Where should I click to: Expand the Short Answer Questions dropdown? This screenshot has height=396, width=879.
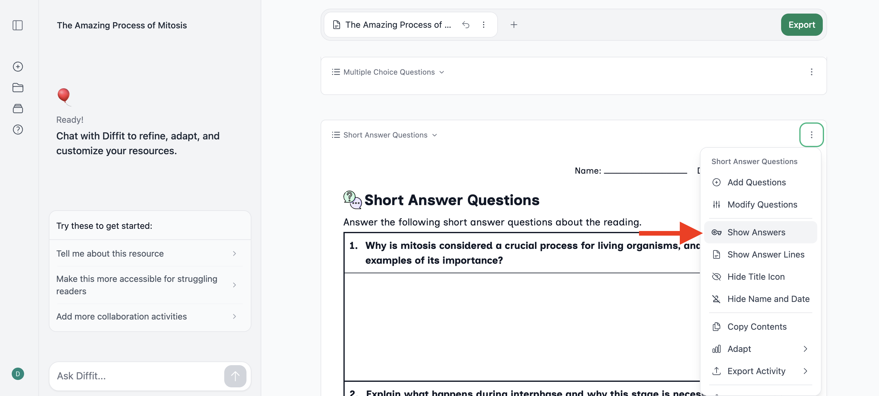tap(385, 135)
